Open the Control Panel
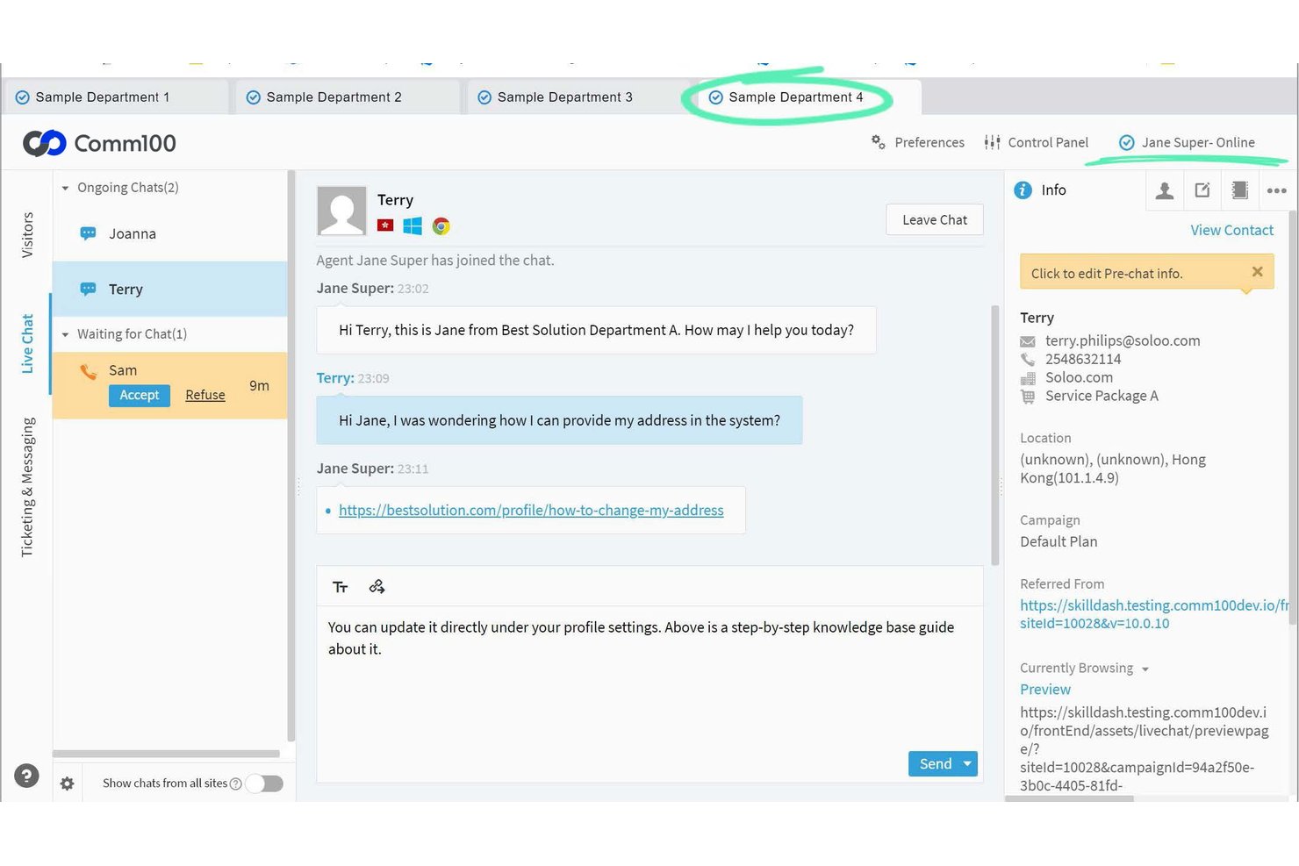 coord(1037,142)
